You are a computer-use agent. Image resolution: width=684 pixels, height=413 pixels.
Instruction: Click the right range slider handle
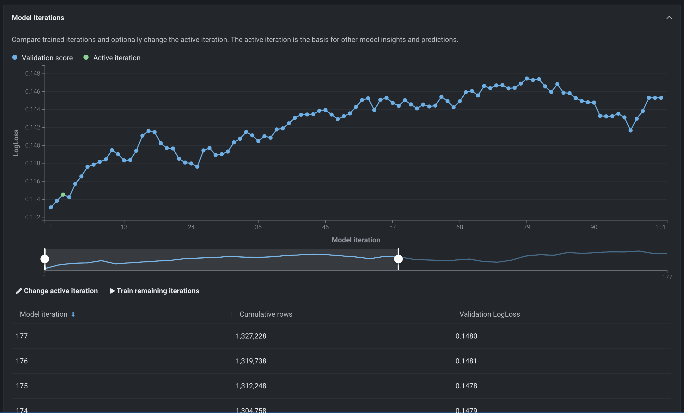click(398, 259)
